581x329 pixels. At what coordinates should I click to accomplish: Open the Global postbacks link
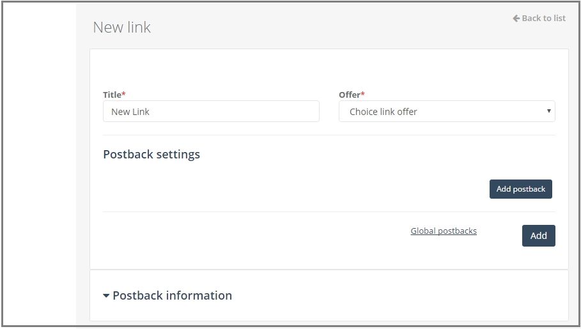444,231
